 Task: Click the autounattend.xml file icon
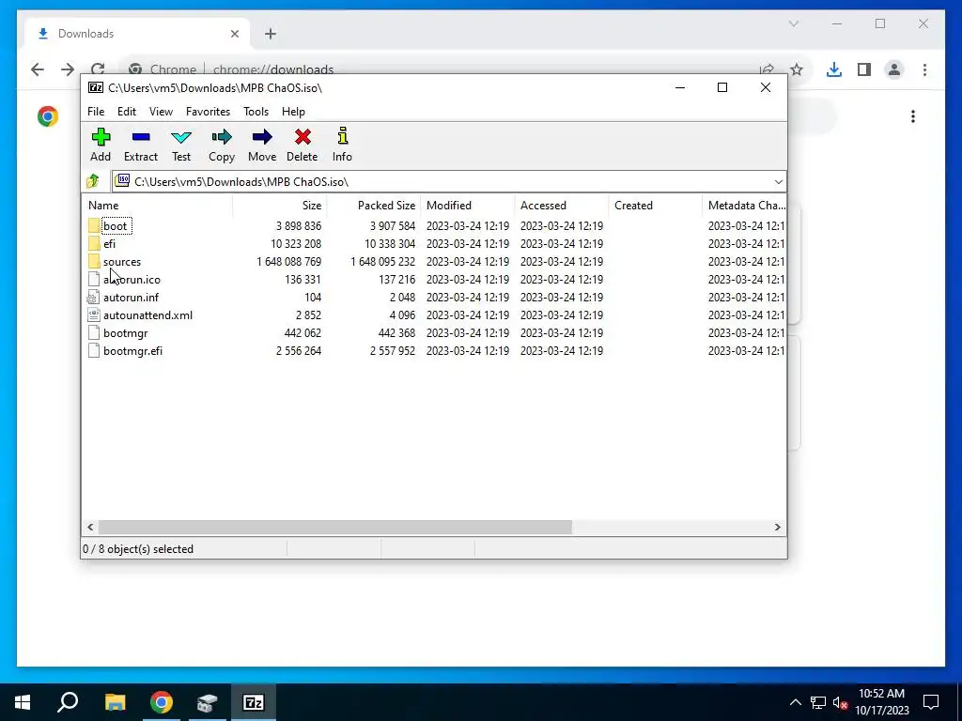tap(93, 315)
